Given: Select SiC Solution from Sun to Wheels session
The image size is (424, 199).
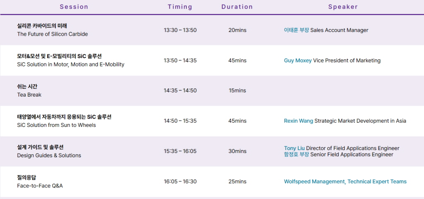Looking at the screenshot, I should point(56,125).
